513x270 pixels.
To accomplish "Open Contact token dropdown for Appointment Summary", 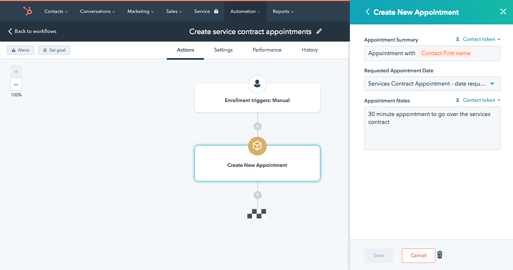I will tap(478, 39).
